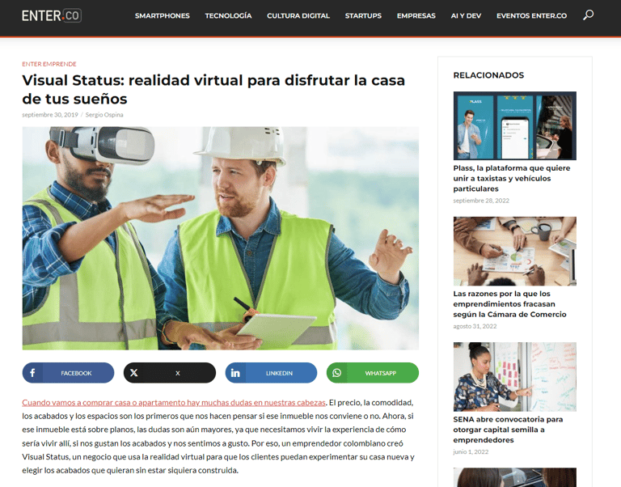Share the article on LinkedIn label

pos(279,373)
